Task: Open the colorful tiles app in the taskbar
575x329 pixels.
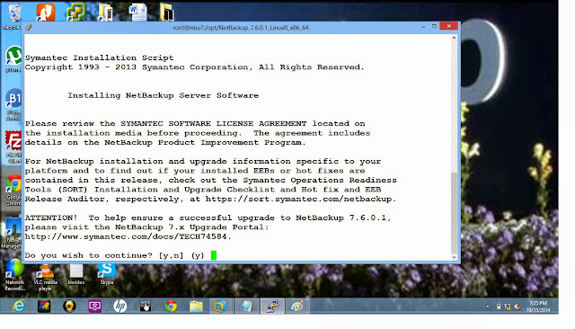Action: click(x=44, y=306)
